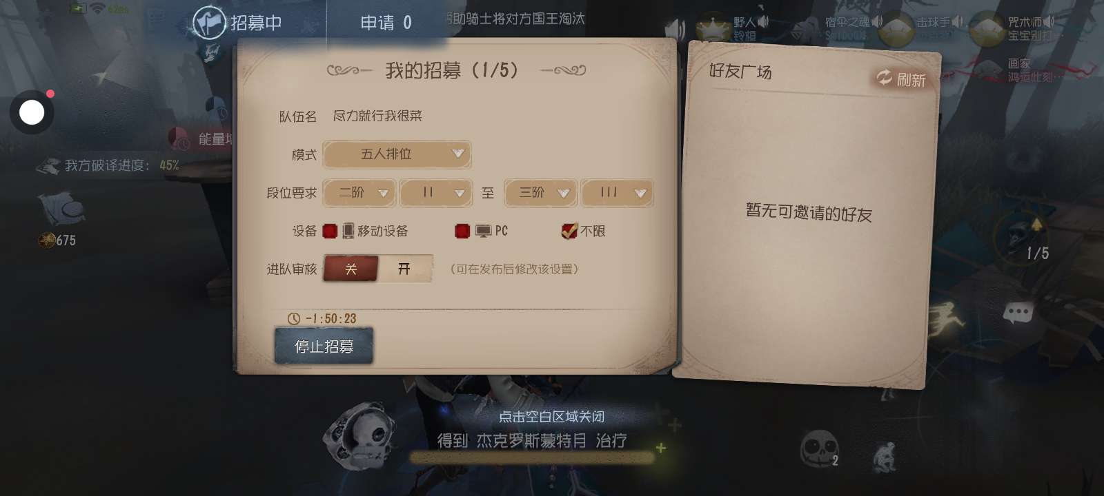The height and width of the screenshot is (496, 1104).
Task: Open the chat speech bubble icon
Action: click(x=1018, y=313)
